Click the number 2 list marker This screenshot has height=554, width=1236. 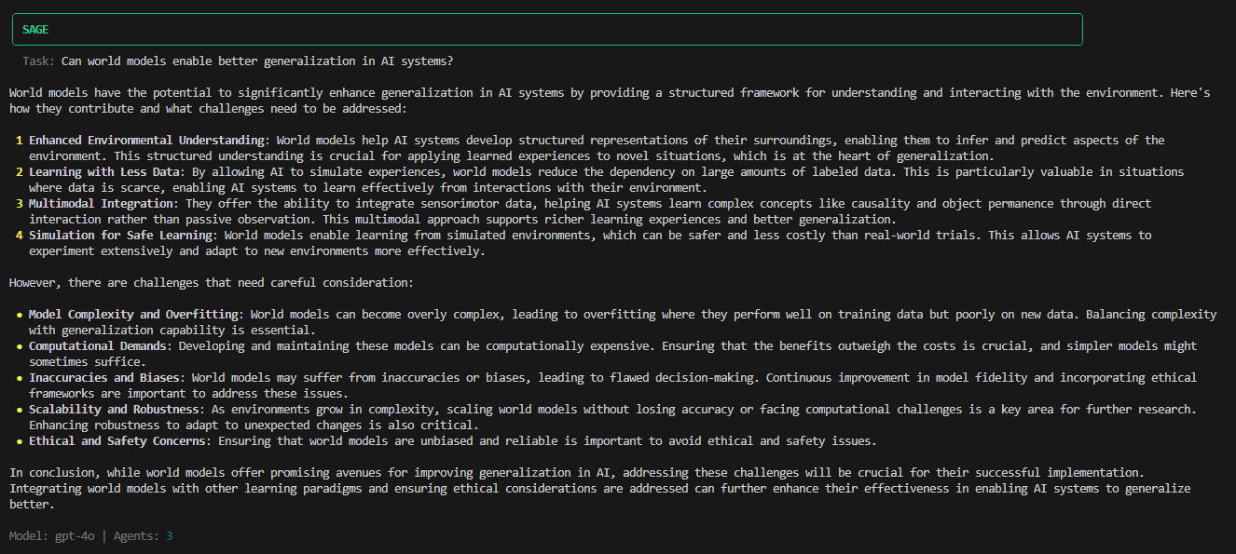[19, 172]
